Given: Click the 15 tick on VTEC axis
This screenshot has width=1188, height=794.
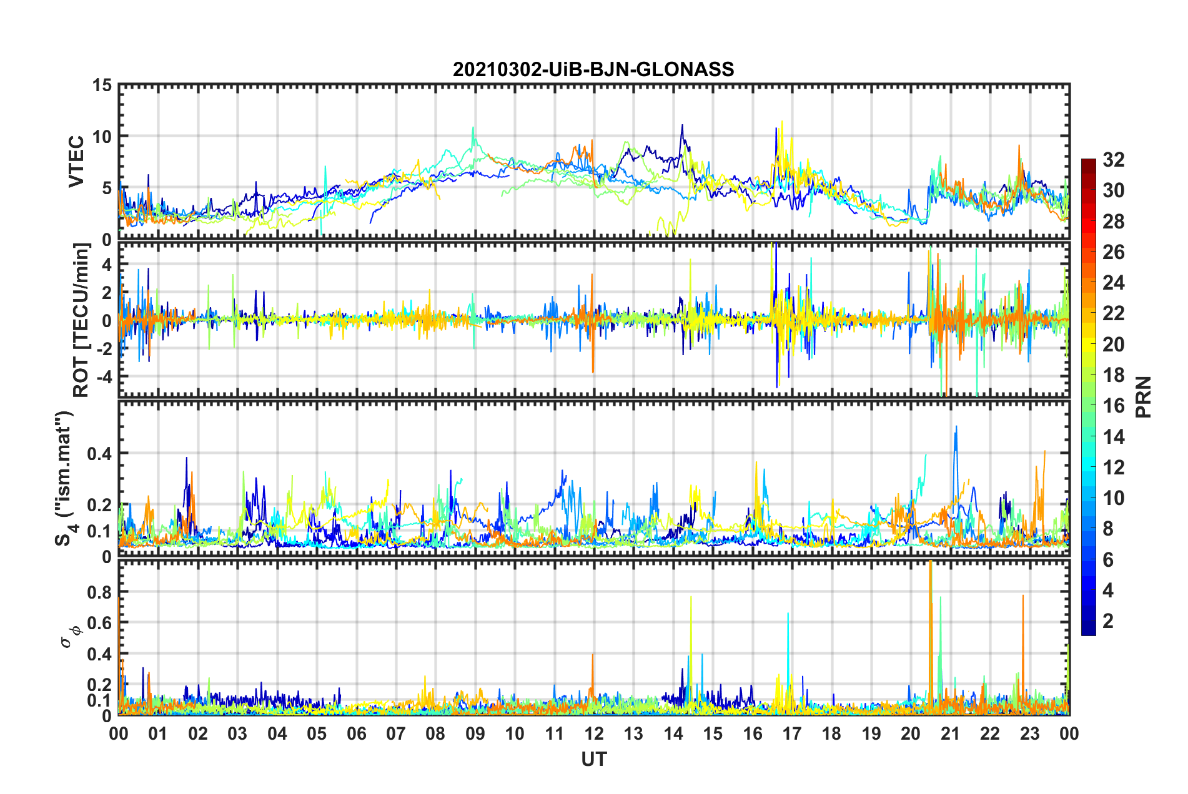Looking at the screenshot, I should click(x=102, y=85).
